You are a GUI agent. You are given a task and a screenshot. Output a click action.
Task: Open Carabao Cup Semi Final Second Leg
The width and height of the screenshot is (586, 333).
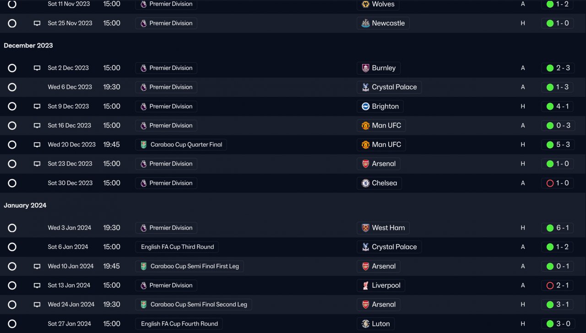[198, 305]
